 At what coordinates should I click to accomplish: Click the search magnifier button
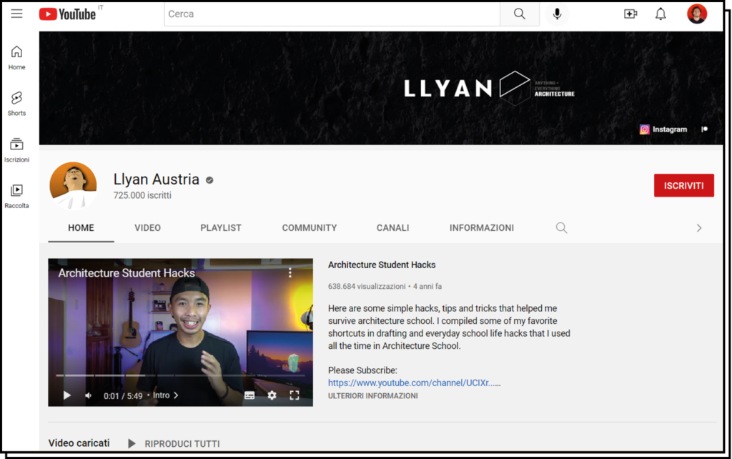coord(520,14)
